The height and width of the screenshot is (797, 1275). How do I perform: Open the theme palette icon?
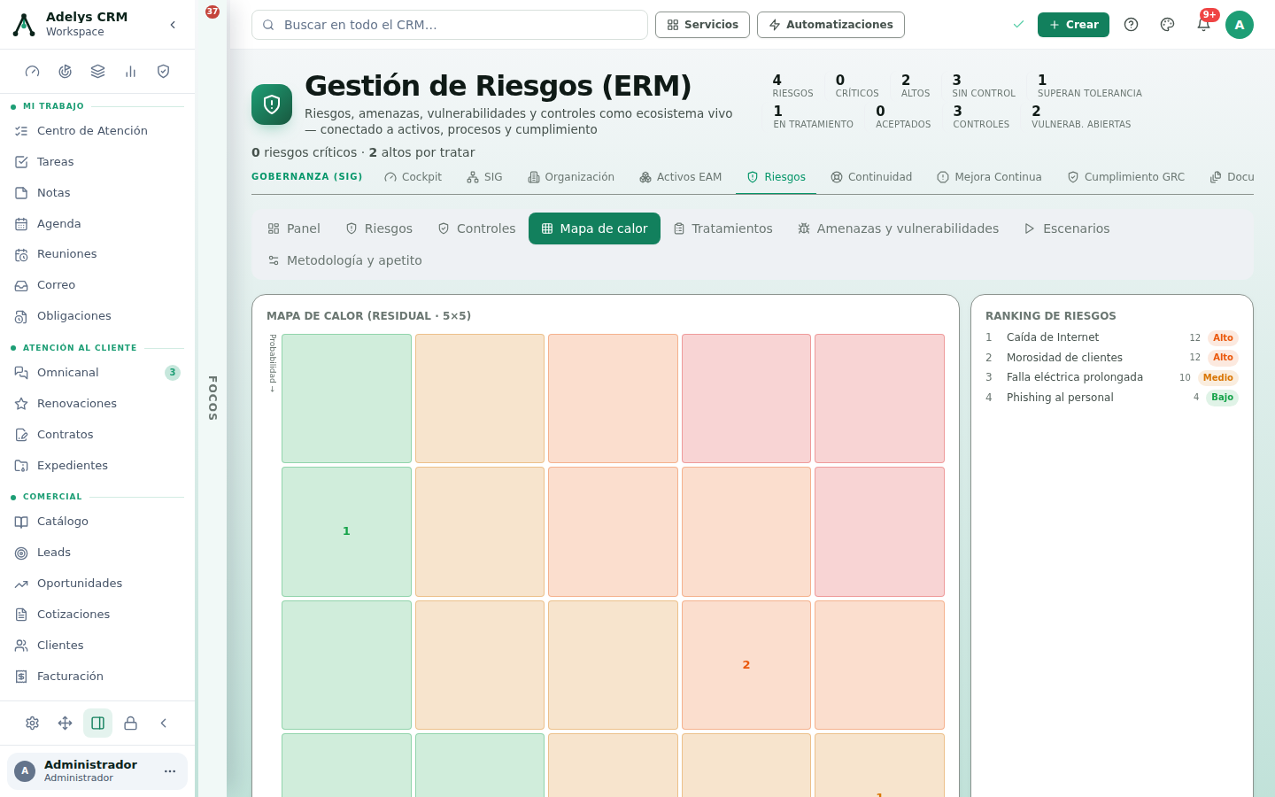pyautogui.click(x=1167, y=25)
